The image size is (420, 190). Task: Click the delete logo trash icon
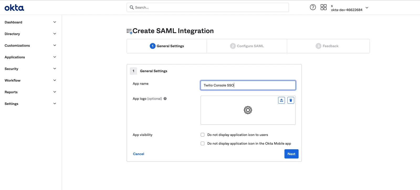[x=291, y=100]
